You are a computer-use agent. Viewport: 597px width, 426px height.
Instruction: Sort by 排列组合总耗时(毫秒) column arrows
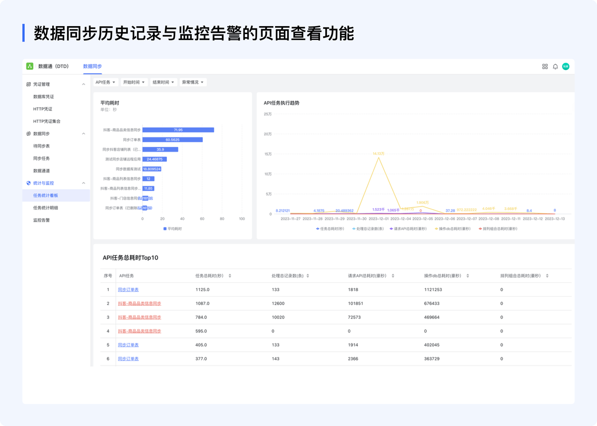click(x=547, y=276)
